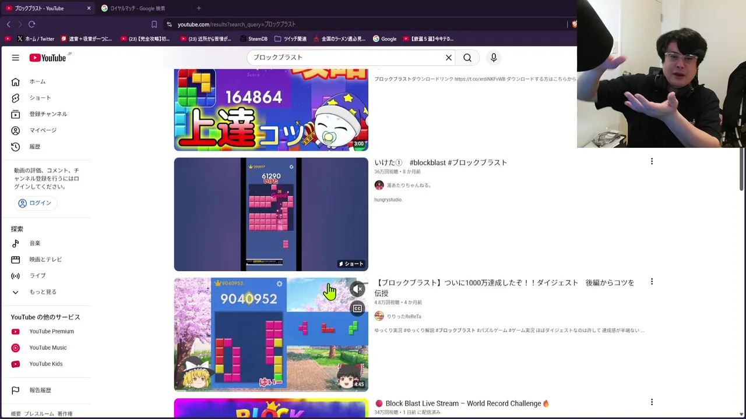This screenshot has height=419, width=746.
Task: Open the (23)【完全攻略】 YouTube bookmark
Action: coord(146,39)
